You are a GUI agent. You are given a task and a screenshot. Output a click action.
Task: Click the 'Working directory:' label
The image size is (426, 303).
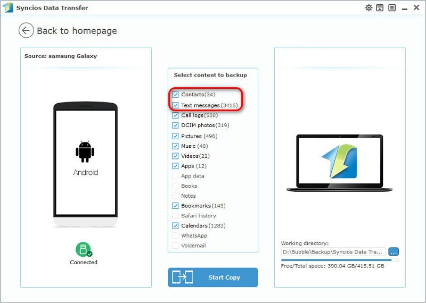point(305,243)
